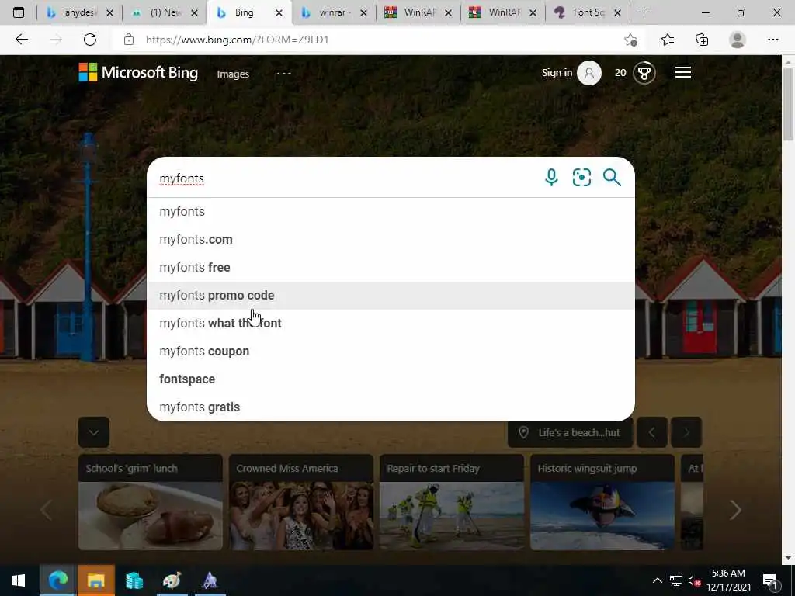This screenshot has width=795, height=596.
Task: Open a new browser tab
Action: point(644,12)
